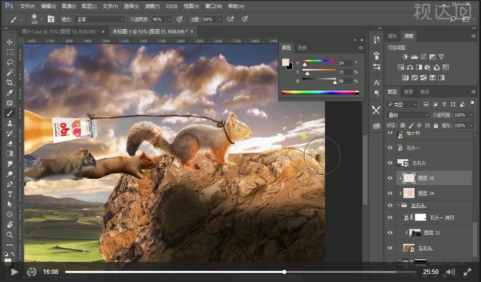This screenshot has width=481, height=282.
Task: Switch to the 路径 tab
Action: coord(425,92)
